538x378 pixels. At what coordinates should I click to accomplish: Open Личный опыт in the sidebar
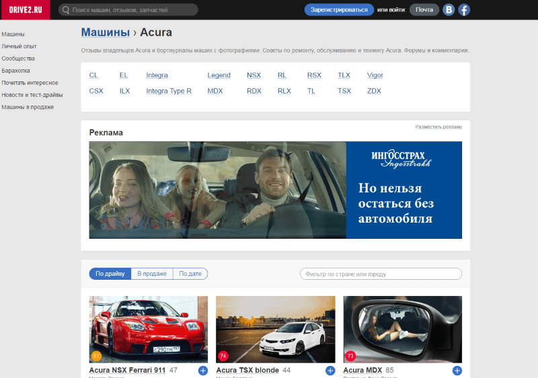tap(19, 46)
